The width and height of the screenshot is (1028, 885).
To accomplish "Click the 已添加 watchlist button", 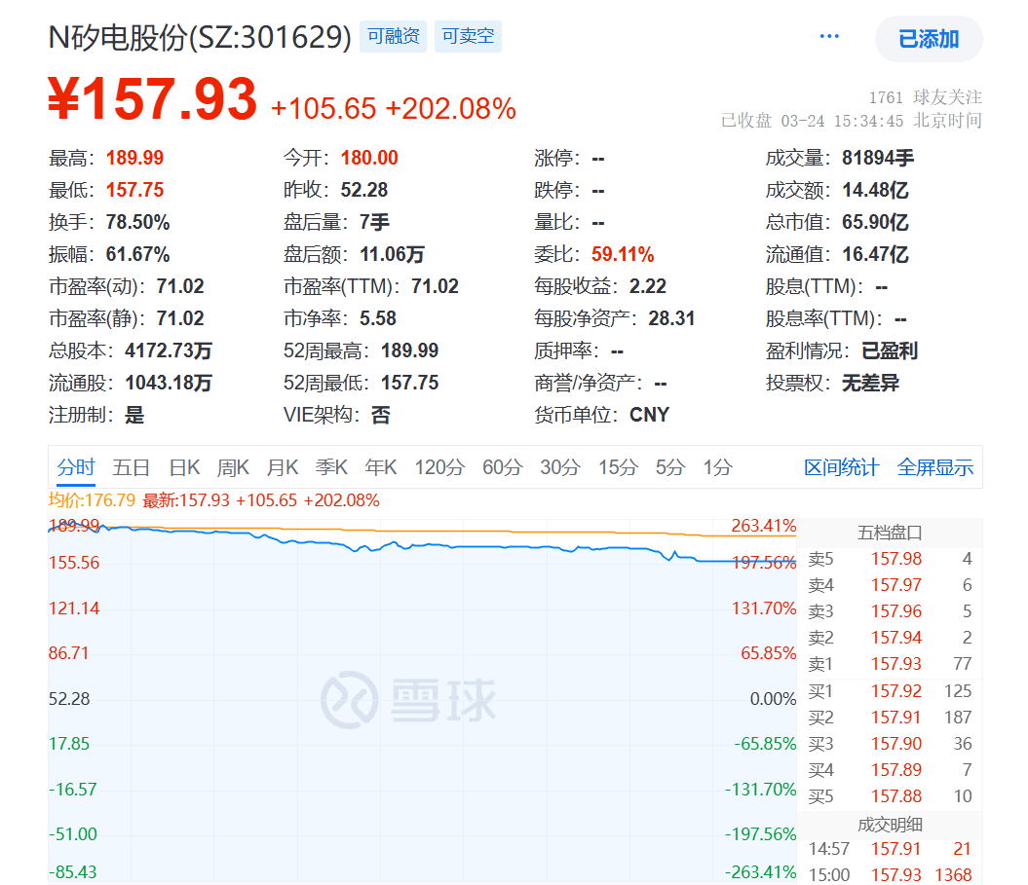I will [929, 39].
